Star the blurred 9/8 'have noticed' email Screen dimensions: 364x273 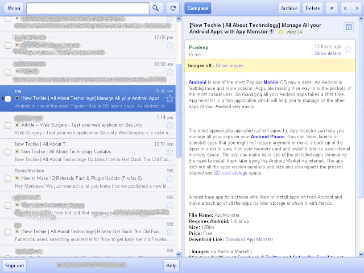point(169,205)
